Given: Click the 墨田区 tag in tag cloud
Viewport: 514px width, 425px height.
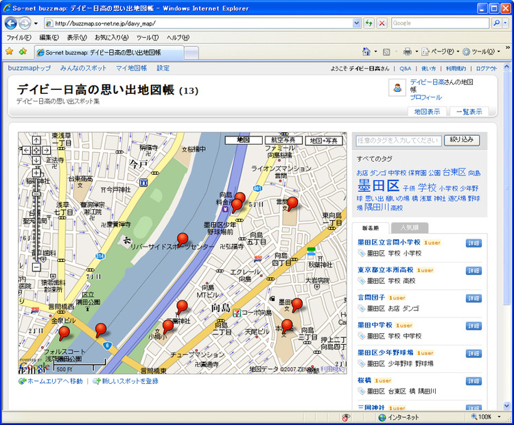Looking at the screenshot, I should pos(378,186).
